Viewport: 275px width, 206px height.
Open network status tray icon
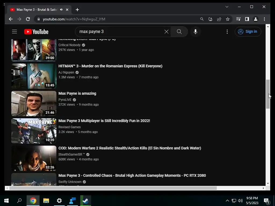[x=234, y=201]
